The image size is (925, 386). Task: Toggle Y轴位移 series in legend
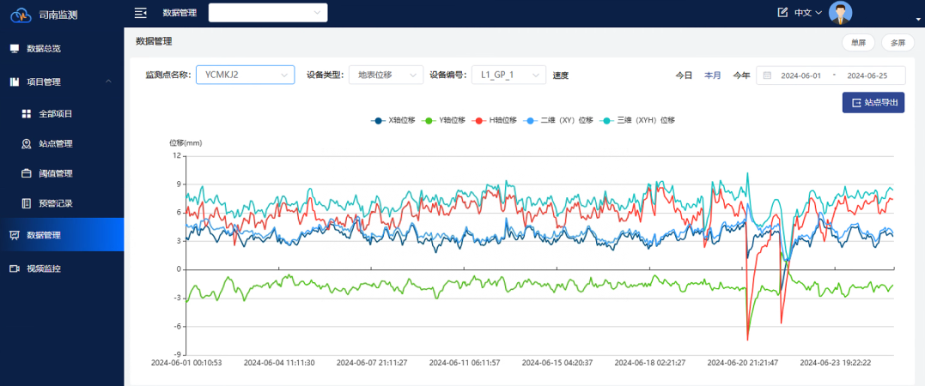446,120
